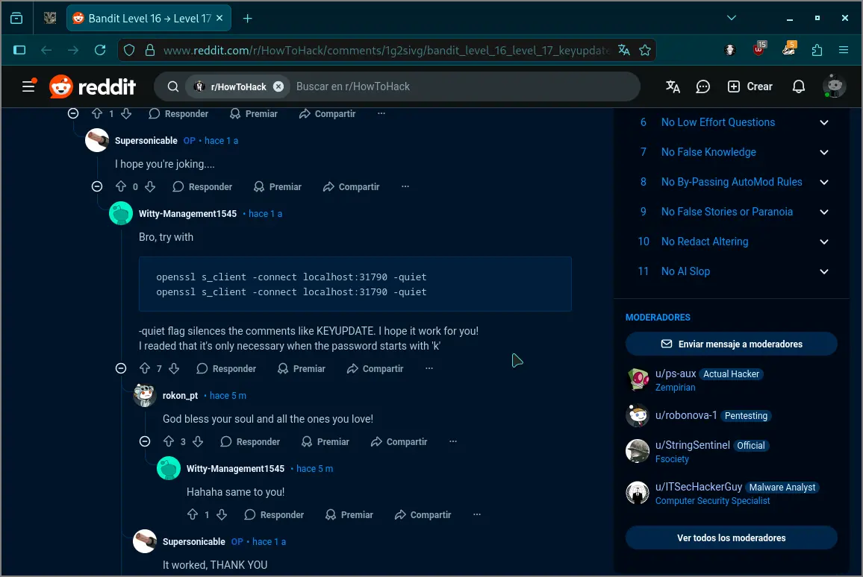Reload the page in the browser
Image resolution: width=863 pixels, height=577 pixels.
(x=100, y=50)
